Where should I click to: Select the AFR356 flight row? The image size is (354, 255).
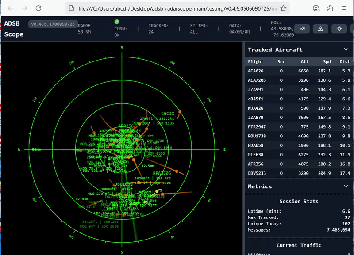[299, 164]
